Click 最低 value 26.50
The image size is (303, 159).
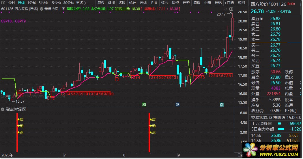pos(275,83)
